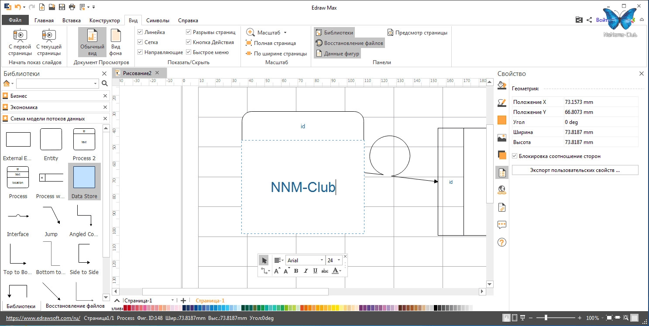Open the edrawsoft.com link in status bar
Image resolution: width=649 pixels, height=326 pixels.
click(43, 318)
